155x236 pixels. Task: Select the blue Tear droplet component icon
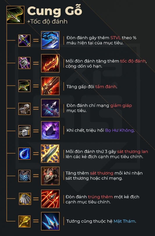[24, 154]
